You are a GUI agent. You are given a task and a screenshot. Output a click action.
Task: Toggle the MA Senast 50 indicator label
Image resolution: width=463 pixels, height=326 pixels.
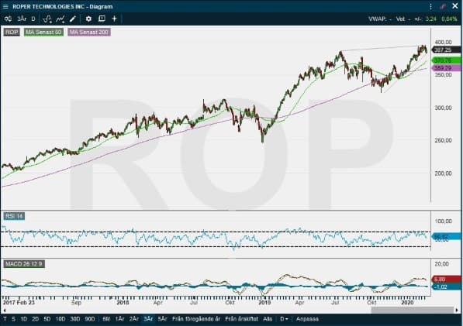43,32
